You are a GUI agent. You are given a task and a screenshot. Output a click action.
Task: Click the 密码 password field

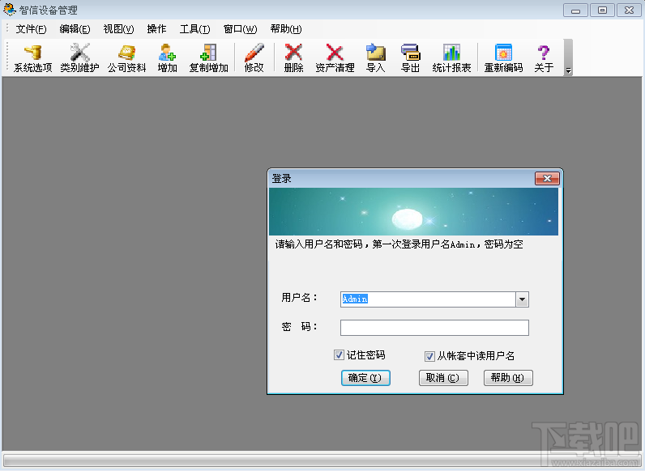[434, 328]
